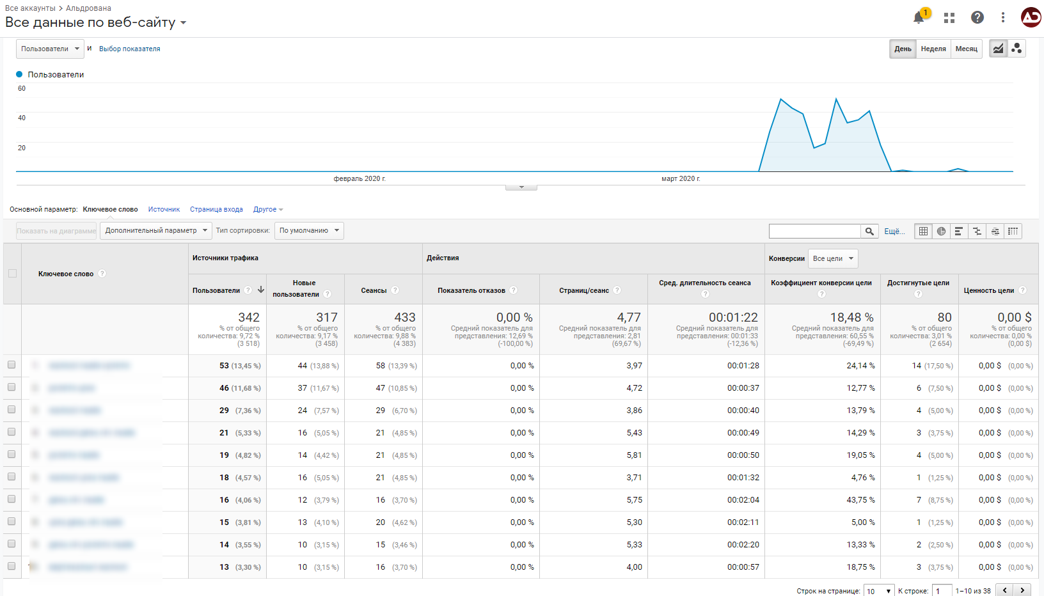Viewport: 1044px width, 596px height.
Task: Show help for Коэффициент конверсии цели
Action: pos(821,294)
